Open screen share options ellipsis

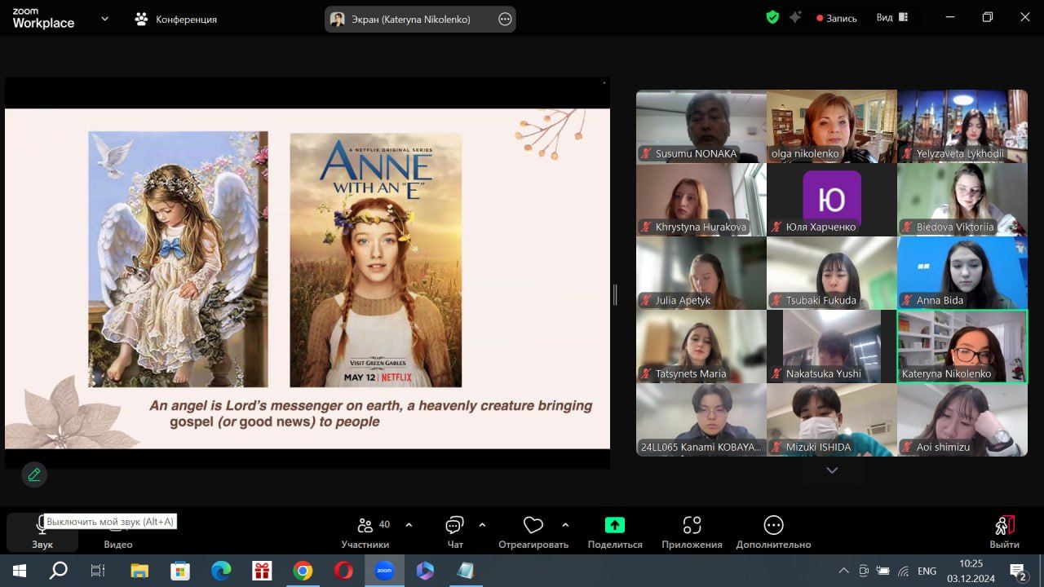pyautogui.click(x=505, y=20)
